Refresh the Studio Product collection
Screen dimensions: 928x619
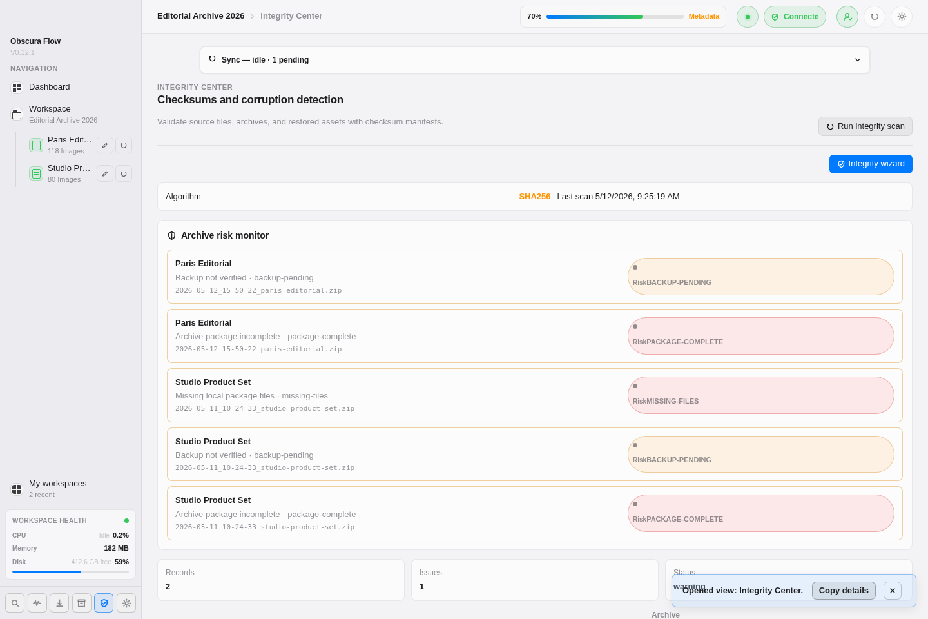[x=124, y=173]
